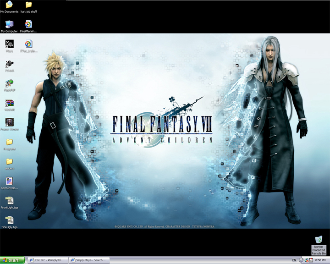The width and height of the screenshot is (330, 264).
Task: Click the Start button
Action: tap(12, 260)
